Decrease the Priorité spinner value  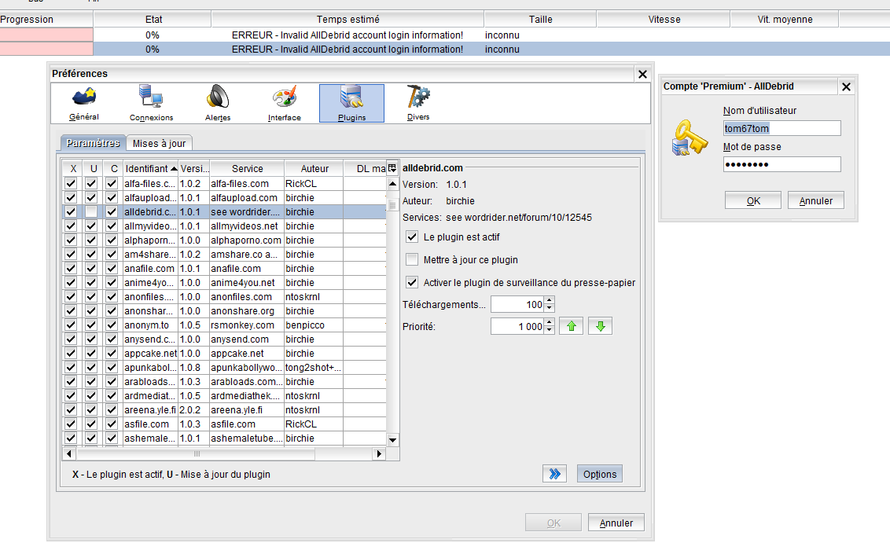pyautogui.click(x=549, y=330)
